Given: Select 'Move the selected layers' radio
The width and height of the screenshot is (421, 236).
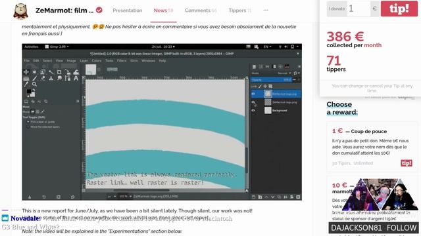Looking at the screenshot, I should [x=28, y=127].
